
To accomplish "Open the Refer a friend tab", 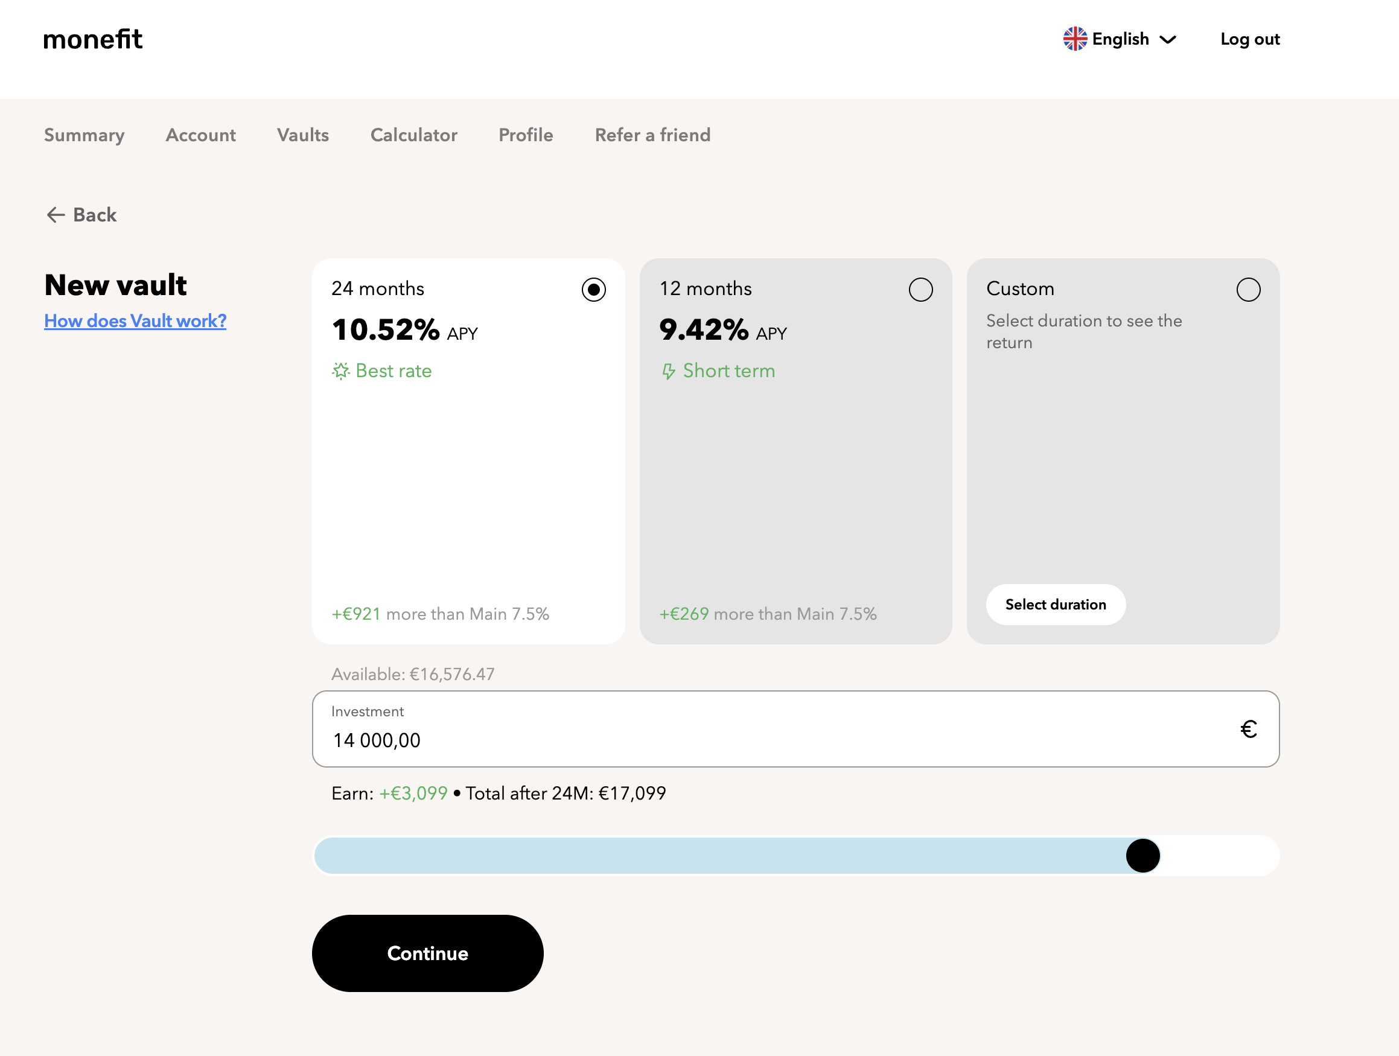I will (x=652, y=135).
